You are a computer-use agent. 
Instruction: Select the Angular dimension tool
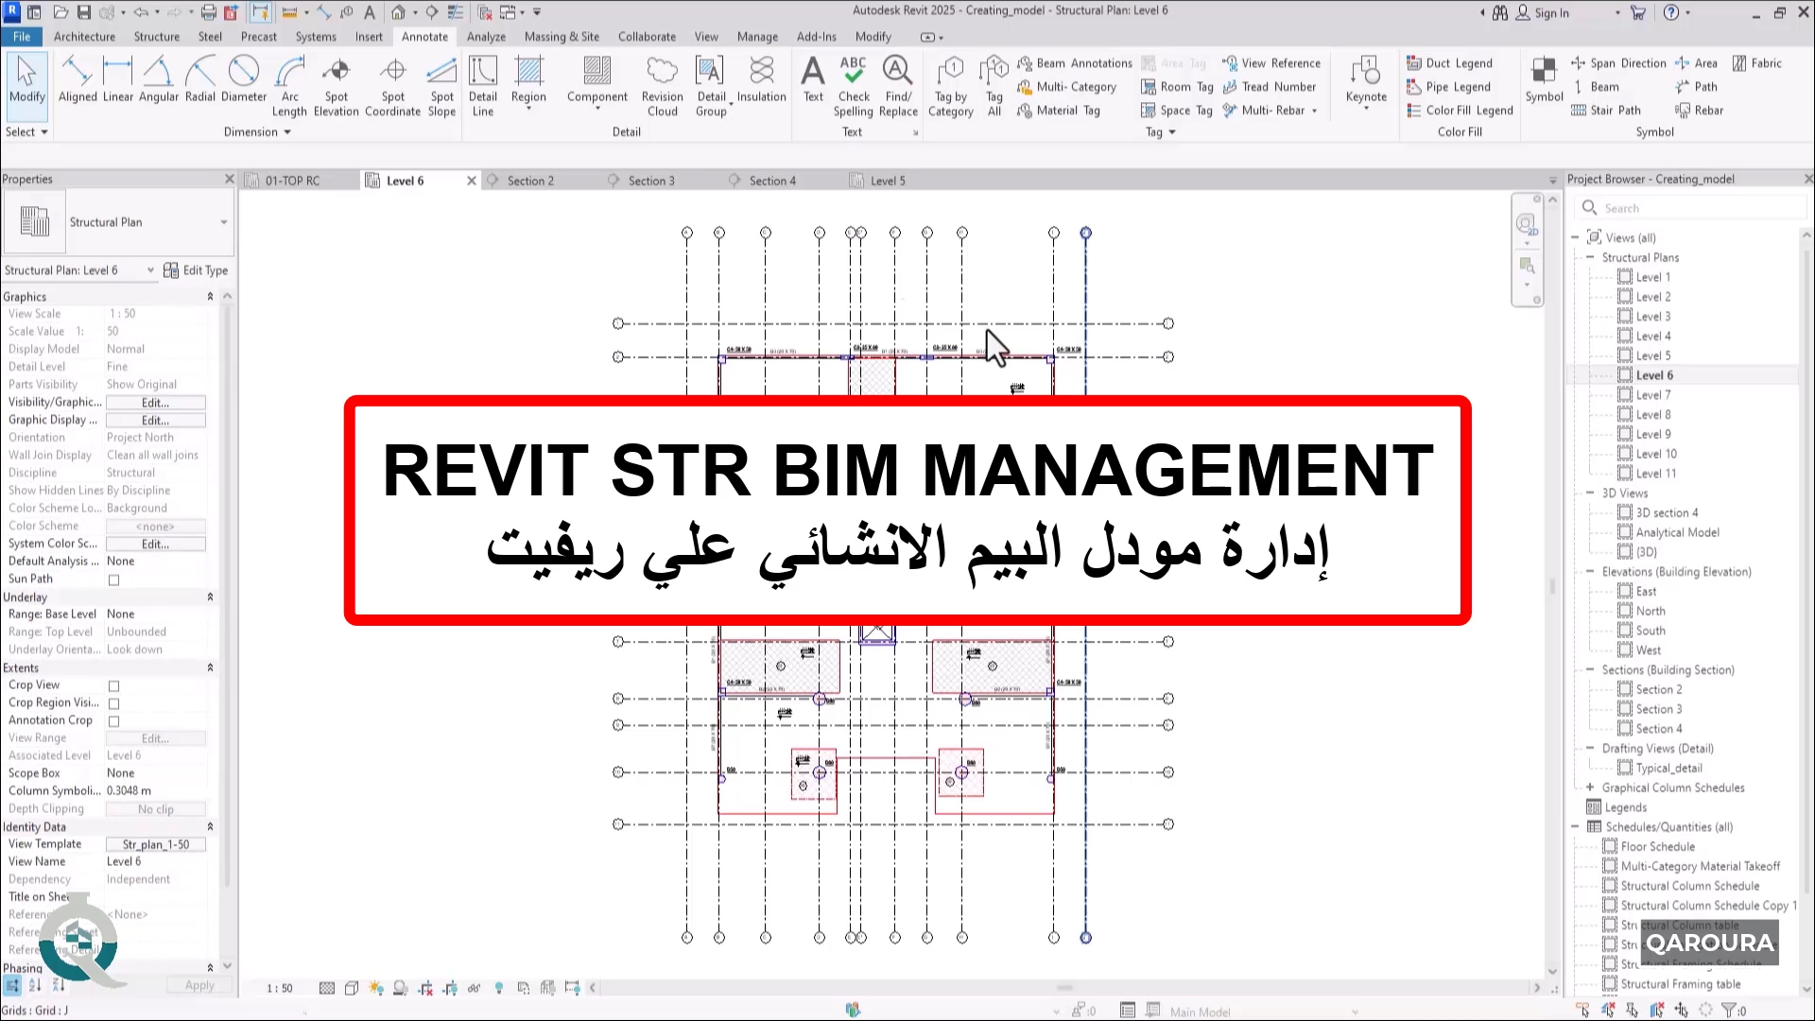tap(158, 79)
